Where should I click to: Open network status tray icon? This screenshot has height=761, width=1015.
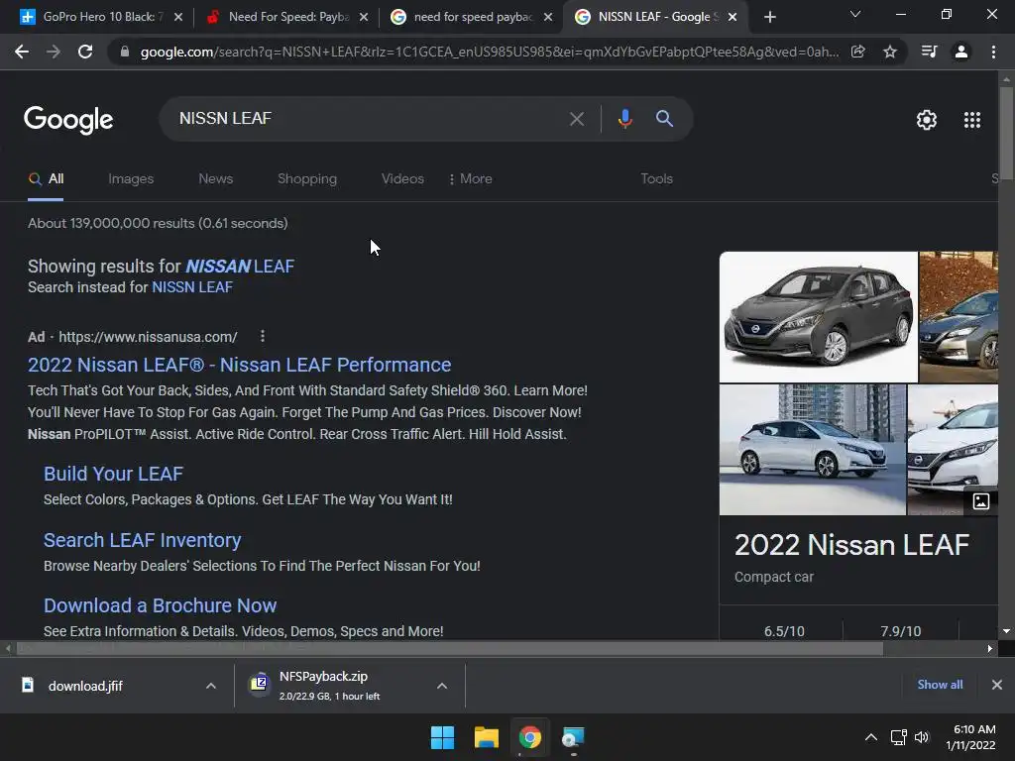tap(898, 737)
